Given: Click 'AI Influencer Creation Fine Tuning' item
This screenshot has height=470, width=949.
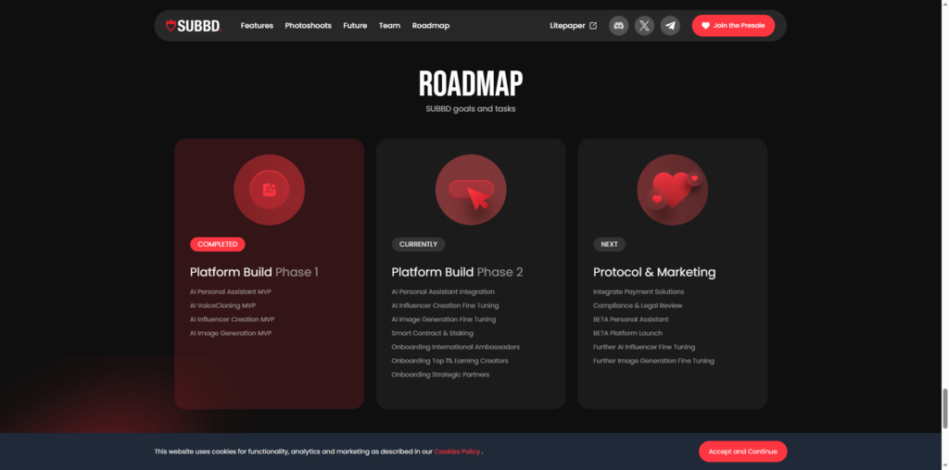Looking at the screenshot, I should 446,305.
